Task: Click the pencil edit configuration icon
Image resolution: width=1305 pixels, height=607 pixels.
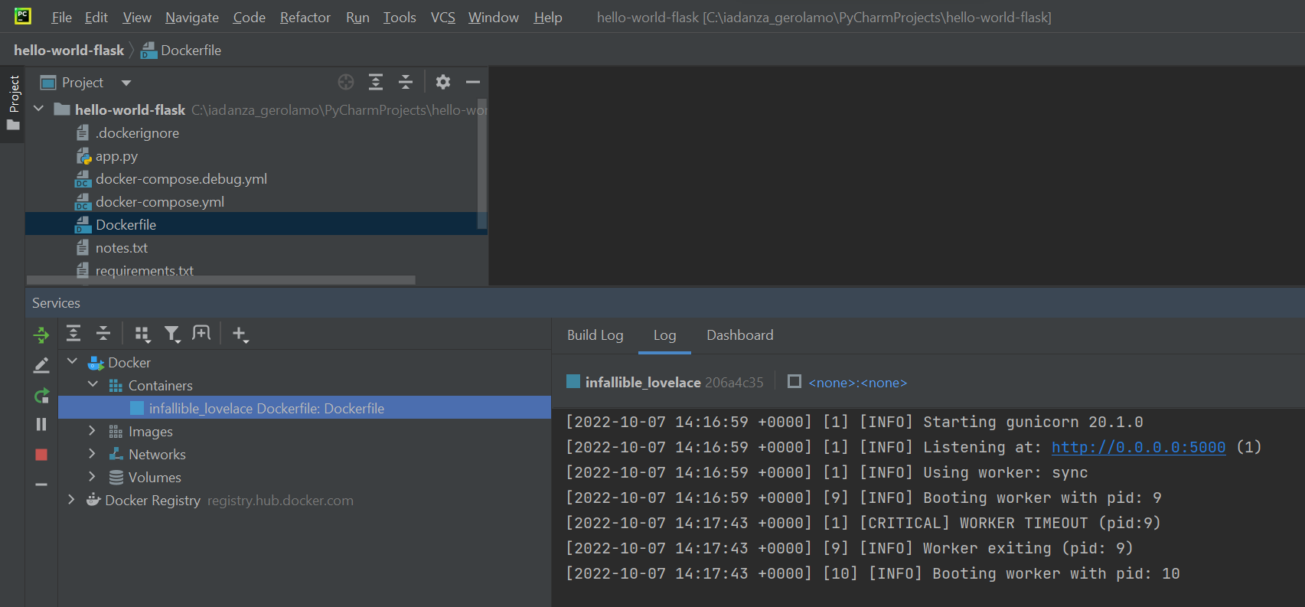Action: (41, 366)
